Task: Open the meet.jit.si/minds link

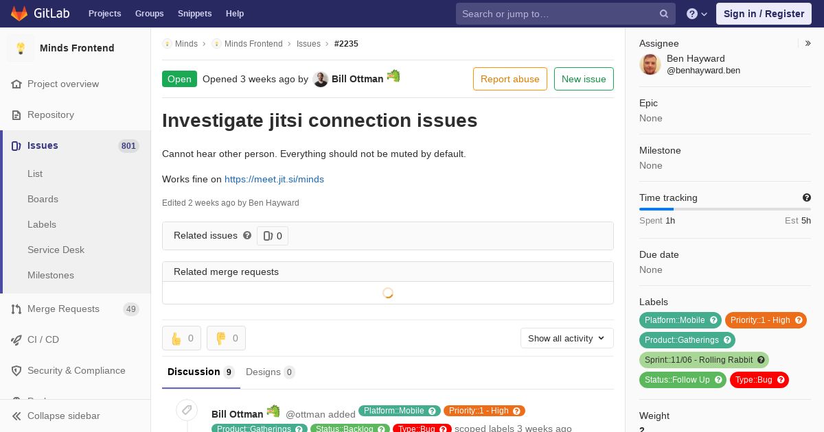Action: pyautogui.click(x=274, y=179)
